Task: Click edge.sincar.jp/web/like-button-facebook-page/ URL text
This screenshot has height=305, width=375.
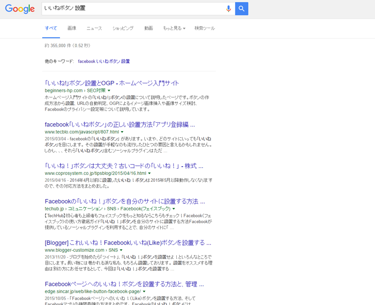Action: click(93, 291)
